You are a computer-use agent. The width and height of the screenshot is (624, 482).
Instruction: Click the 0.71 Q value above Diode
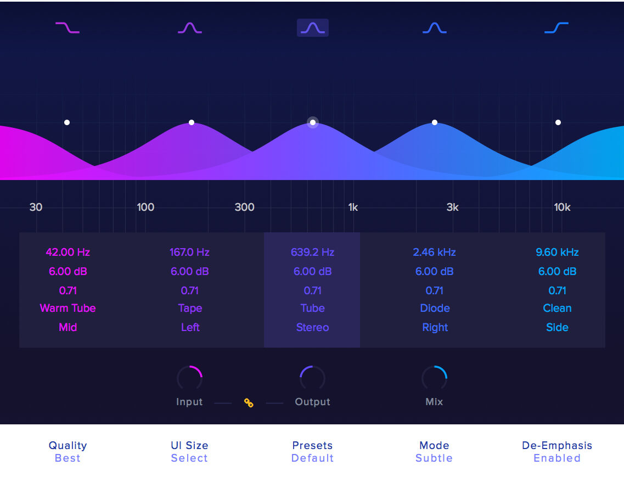434,290
